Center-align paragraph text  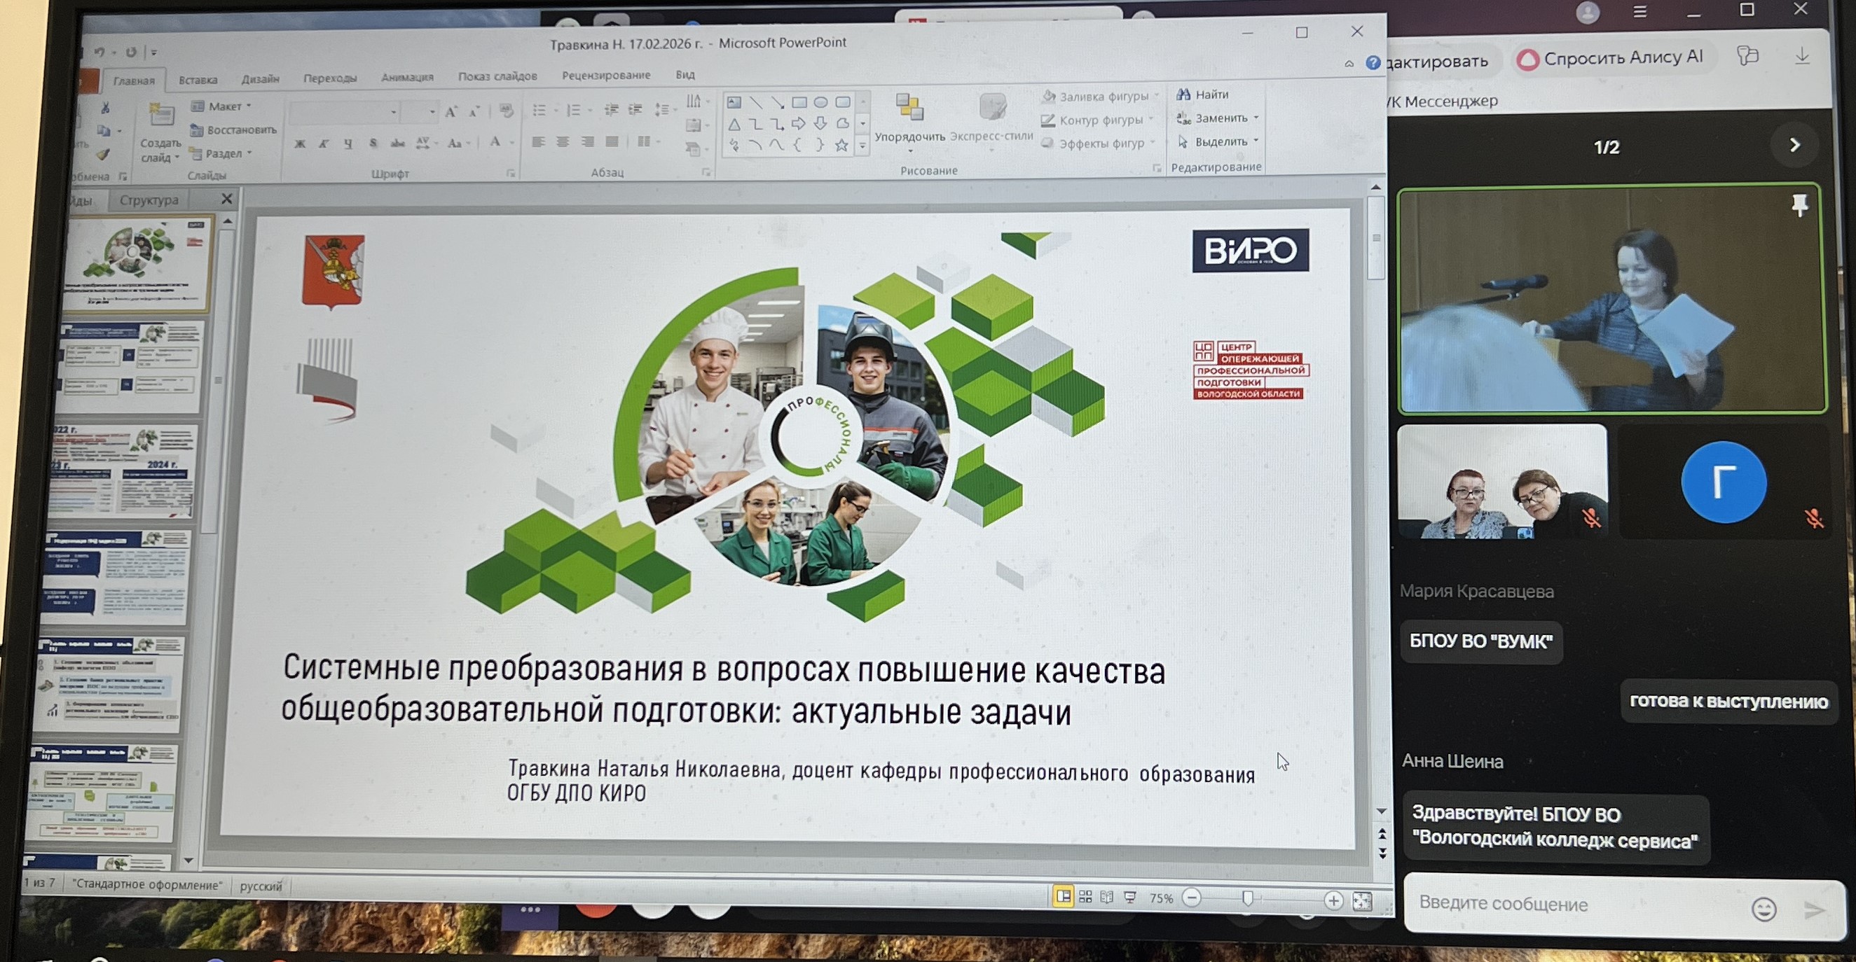click(563, 142)
